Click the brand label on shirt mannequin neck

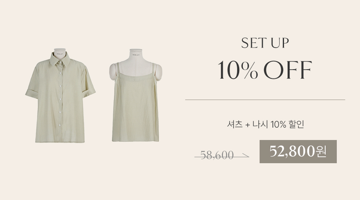(60, 54)
